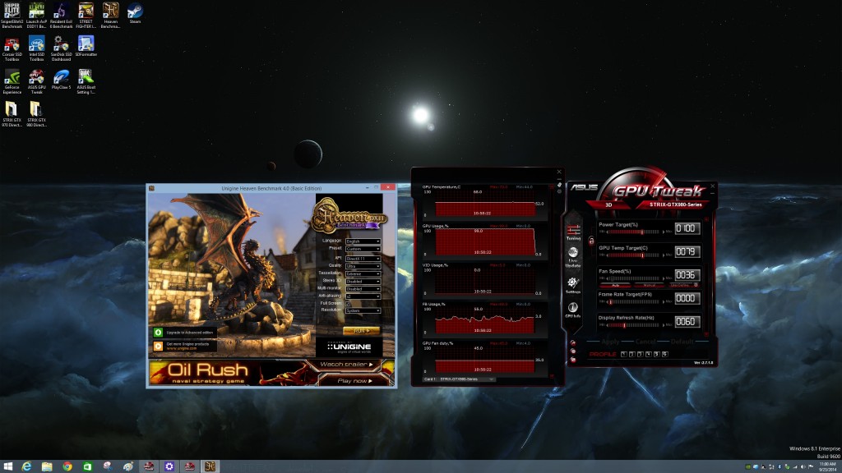The width and height of the screenshot is (842, 473).
Task: Open SniperEliteV2 Benchmark desktop shortcut
Action: 12,16
